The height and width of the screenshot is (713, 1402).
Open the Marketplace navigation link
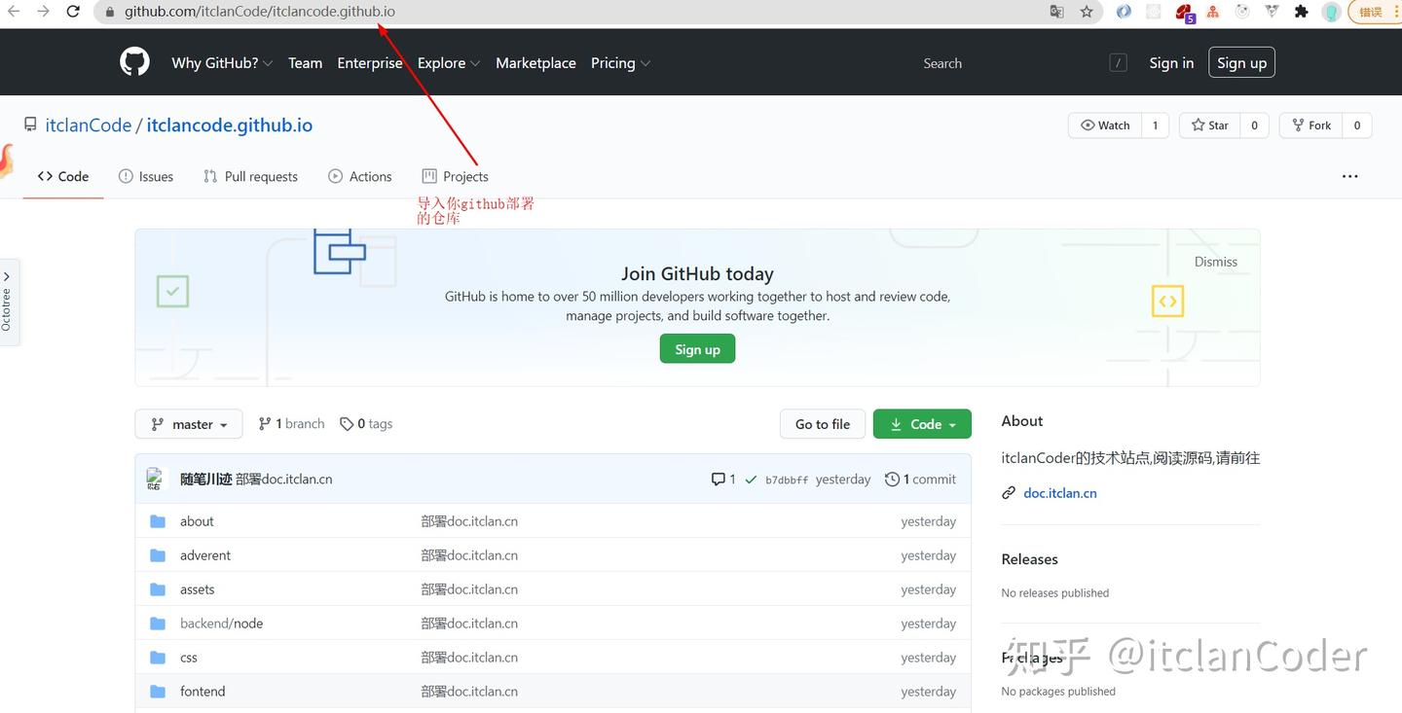(535, 63)
